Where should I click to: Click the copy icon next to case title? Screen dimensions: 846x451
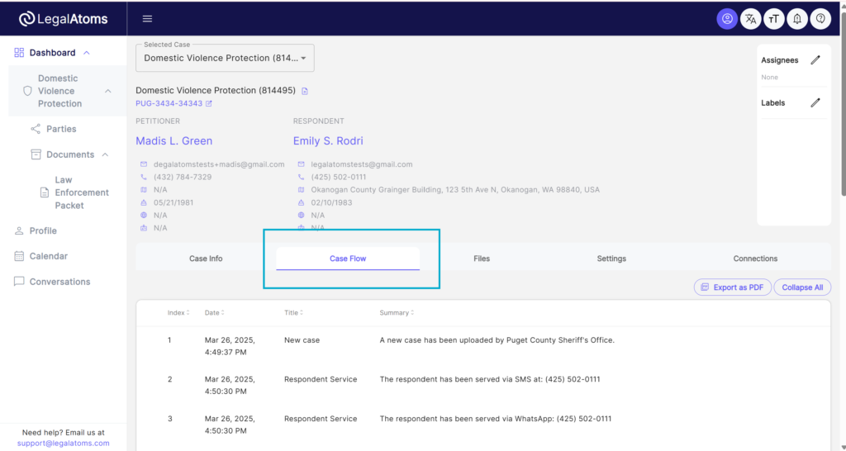(x=305, y=91)
